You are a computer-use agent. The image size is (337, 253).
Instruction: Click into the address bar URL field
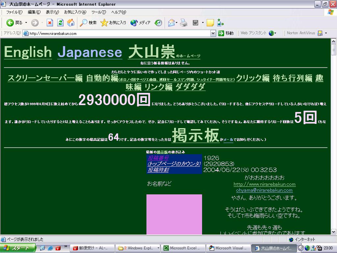(x=119, y=33)
